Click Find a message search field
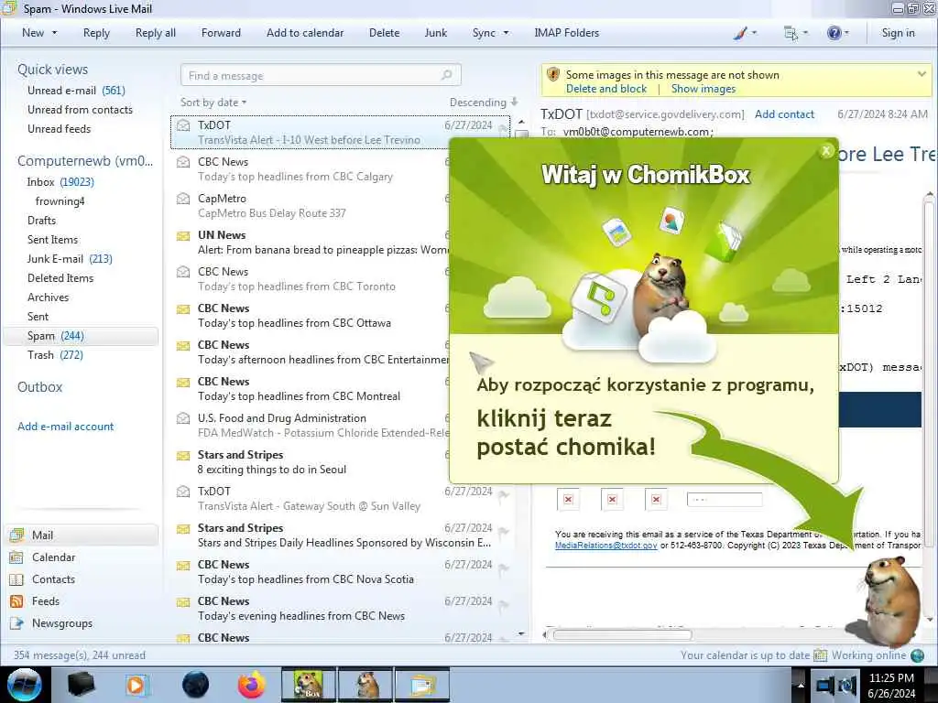938x703 pixels. click(x=321, y=75)
